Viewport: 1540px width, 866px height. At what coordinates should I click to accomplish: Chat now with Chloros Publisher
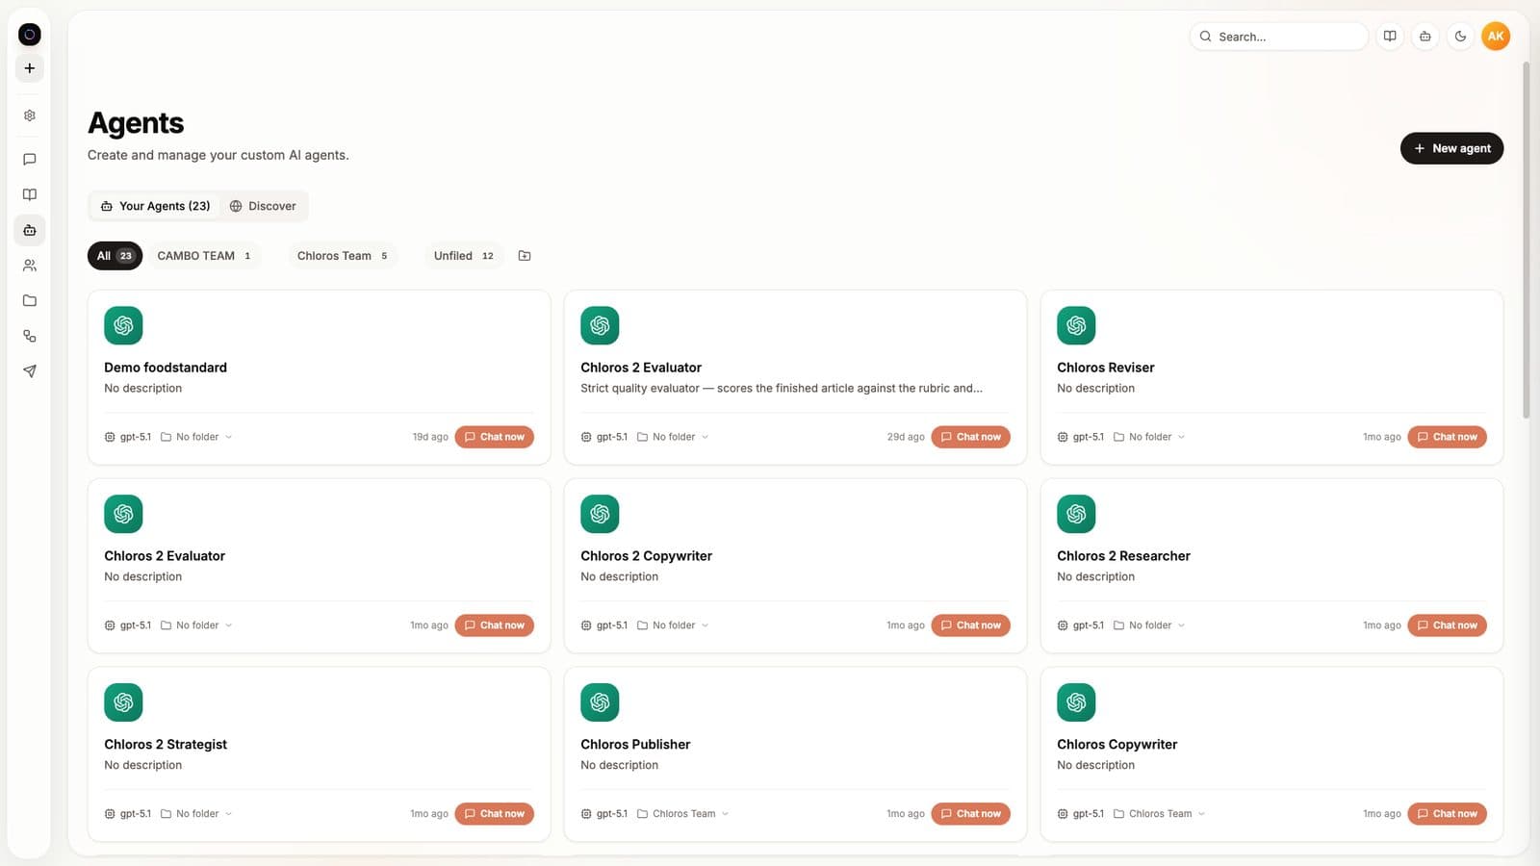click(x=970, y=814)
